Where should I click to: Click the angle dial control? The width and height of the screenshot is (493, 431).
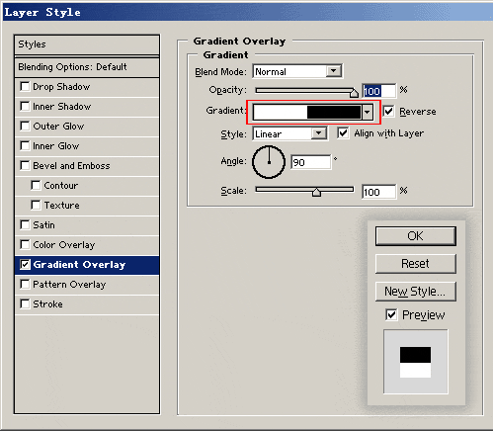[x=269, y=162]
